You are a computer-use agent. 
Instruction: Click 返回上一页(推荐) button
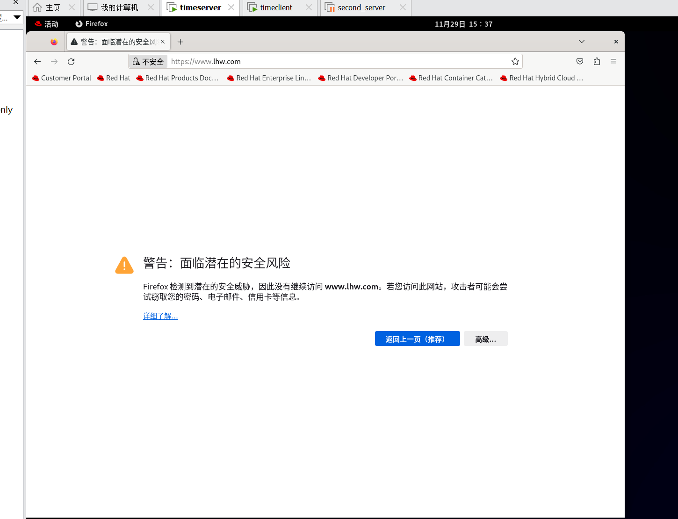[418, 339]
